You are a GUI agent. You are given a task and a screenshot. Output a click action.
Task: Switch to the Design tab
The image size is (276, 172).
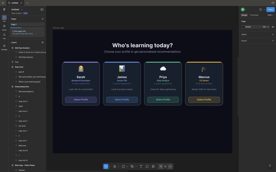(244, 15)
